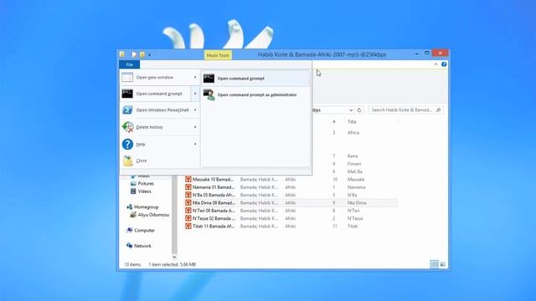Select Network in the navigation pane
The height and width of the screenshot is (301, 536).
tap(142, 246)
